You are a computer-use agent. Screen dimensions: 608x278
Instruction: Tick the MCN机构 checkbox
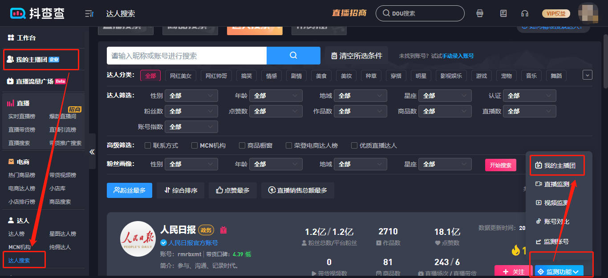(x=195, y=145)
